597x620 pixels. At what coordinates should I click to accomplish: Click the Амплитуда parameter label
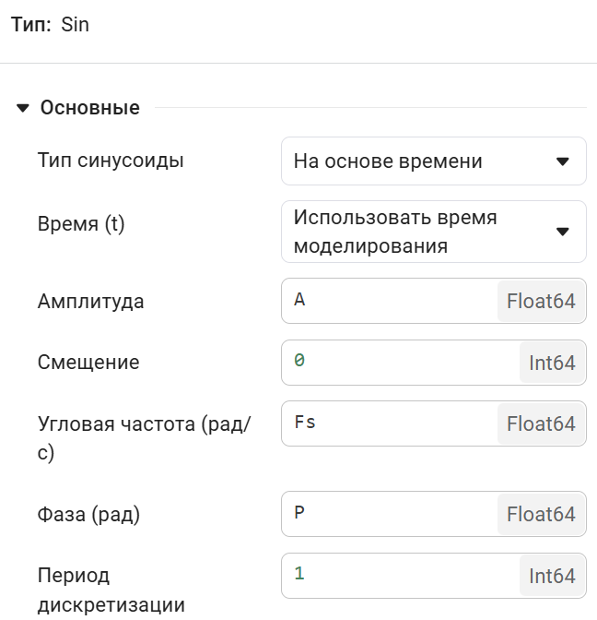pyautogui.click(x=90, y=302)
